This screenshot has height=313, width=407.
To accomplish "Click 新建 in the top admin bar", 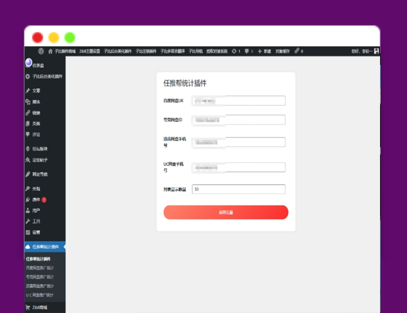I will [264, 51].
